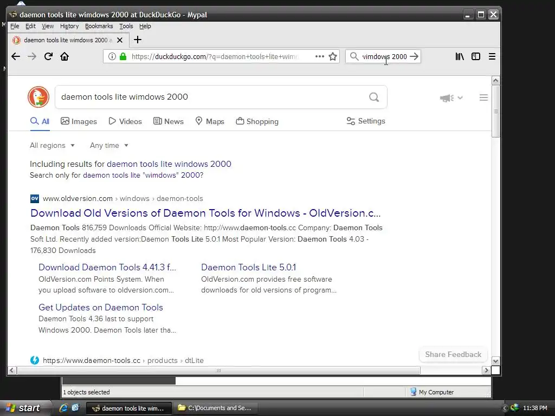The image size is (555, 416).
Task: Click the network tray icon
Action: point(515,408)
